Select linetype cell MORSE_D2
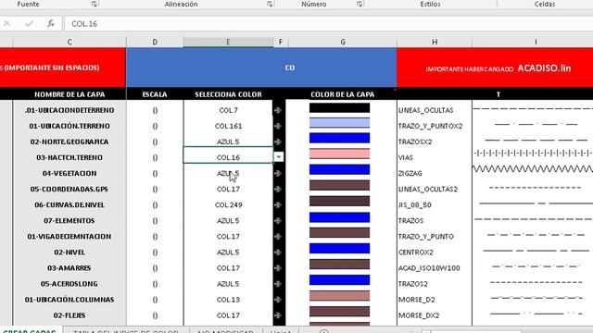This screenshot has width=593, height=333. pyautogui.click(x=435, y=300)
